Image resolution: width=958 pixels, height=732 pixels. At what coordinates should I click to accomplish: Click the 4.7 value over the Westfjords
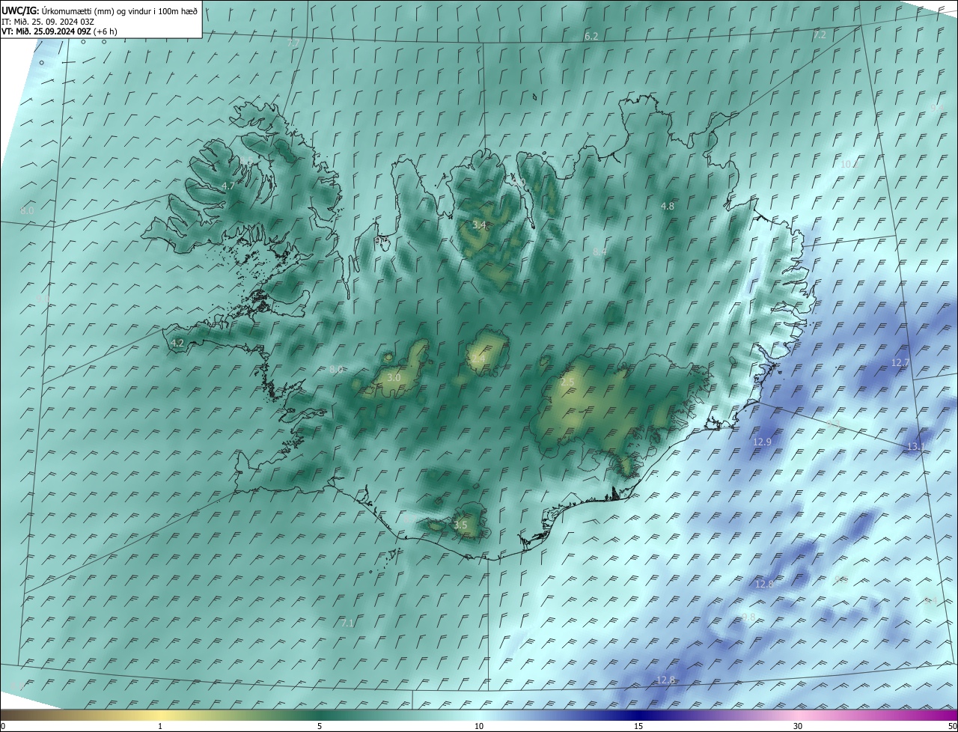coord(228,186)
